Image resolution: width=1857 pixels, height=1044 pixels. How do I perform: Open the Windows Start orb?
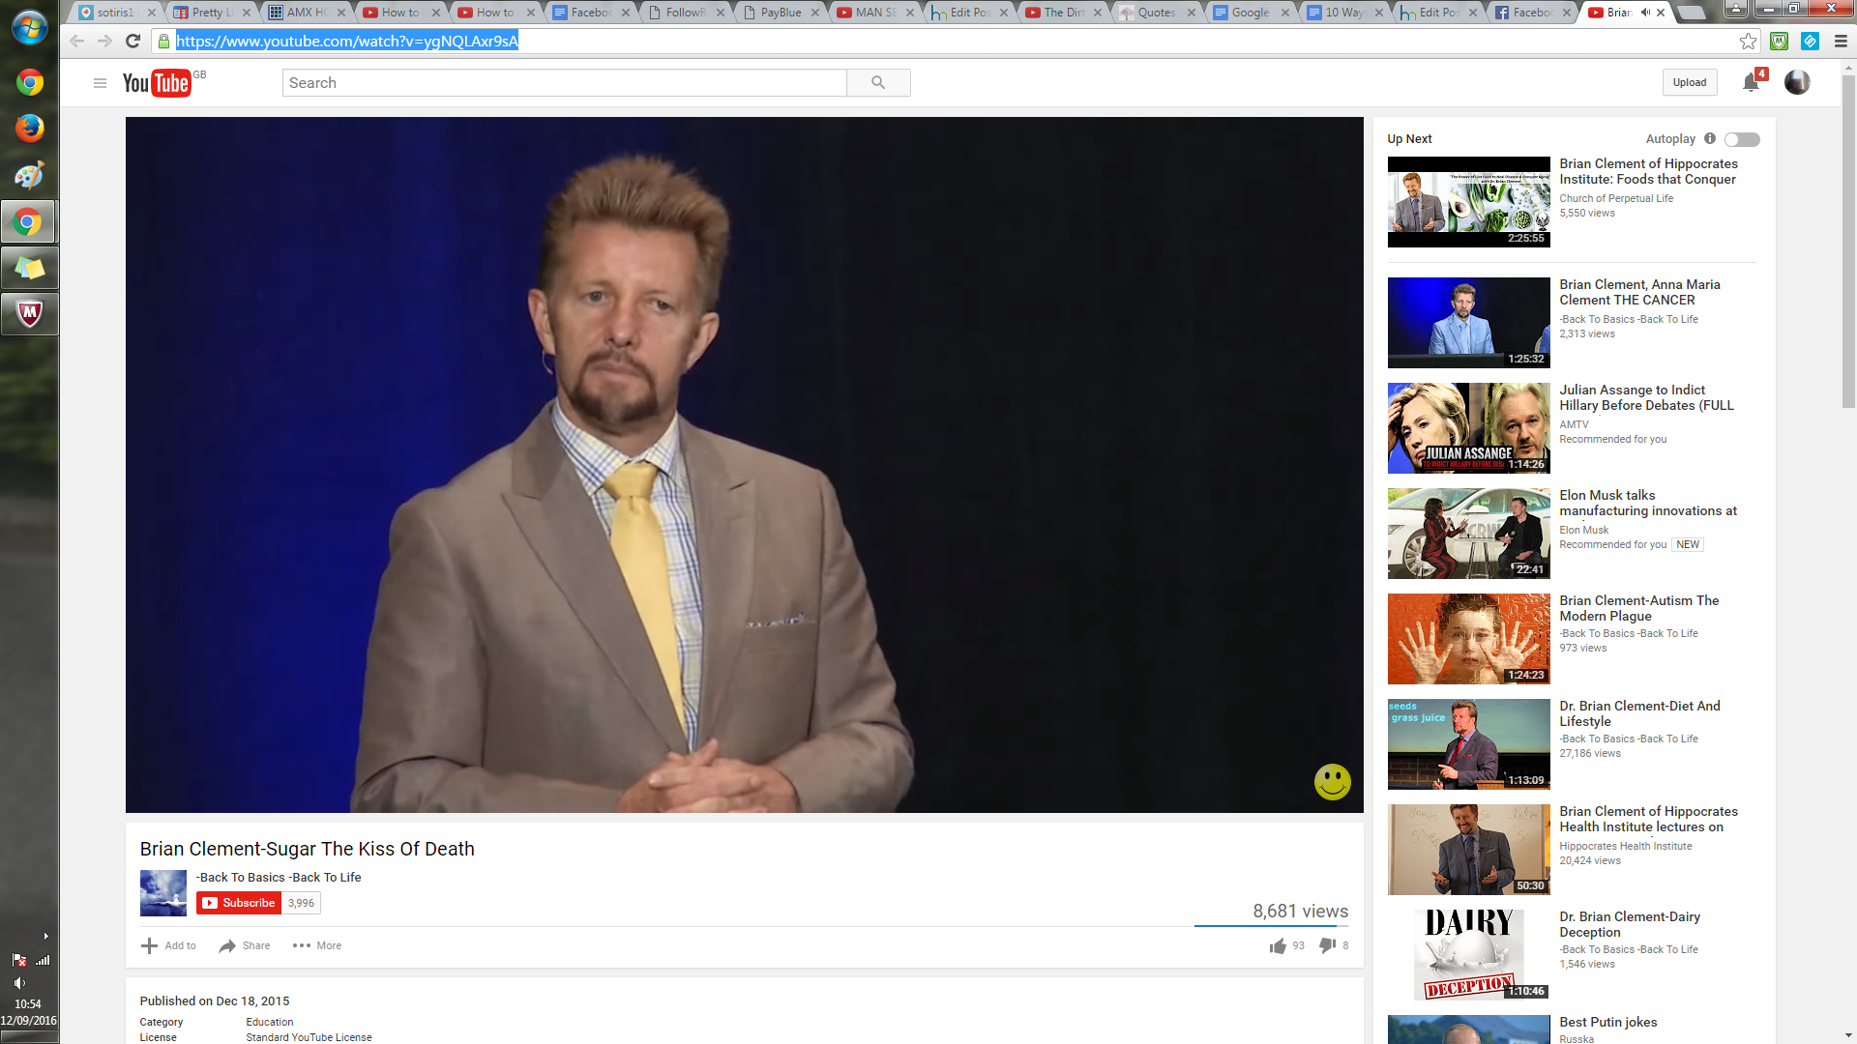(29, 26)
